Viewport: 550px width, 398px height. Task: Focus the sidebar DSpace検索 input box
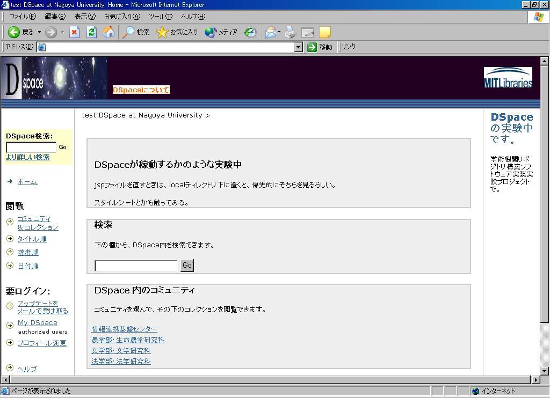[x=31, y=147]
